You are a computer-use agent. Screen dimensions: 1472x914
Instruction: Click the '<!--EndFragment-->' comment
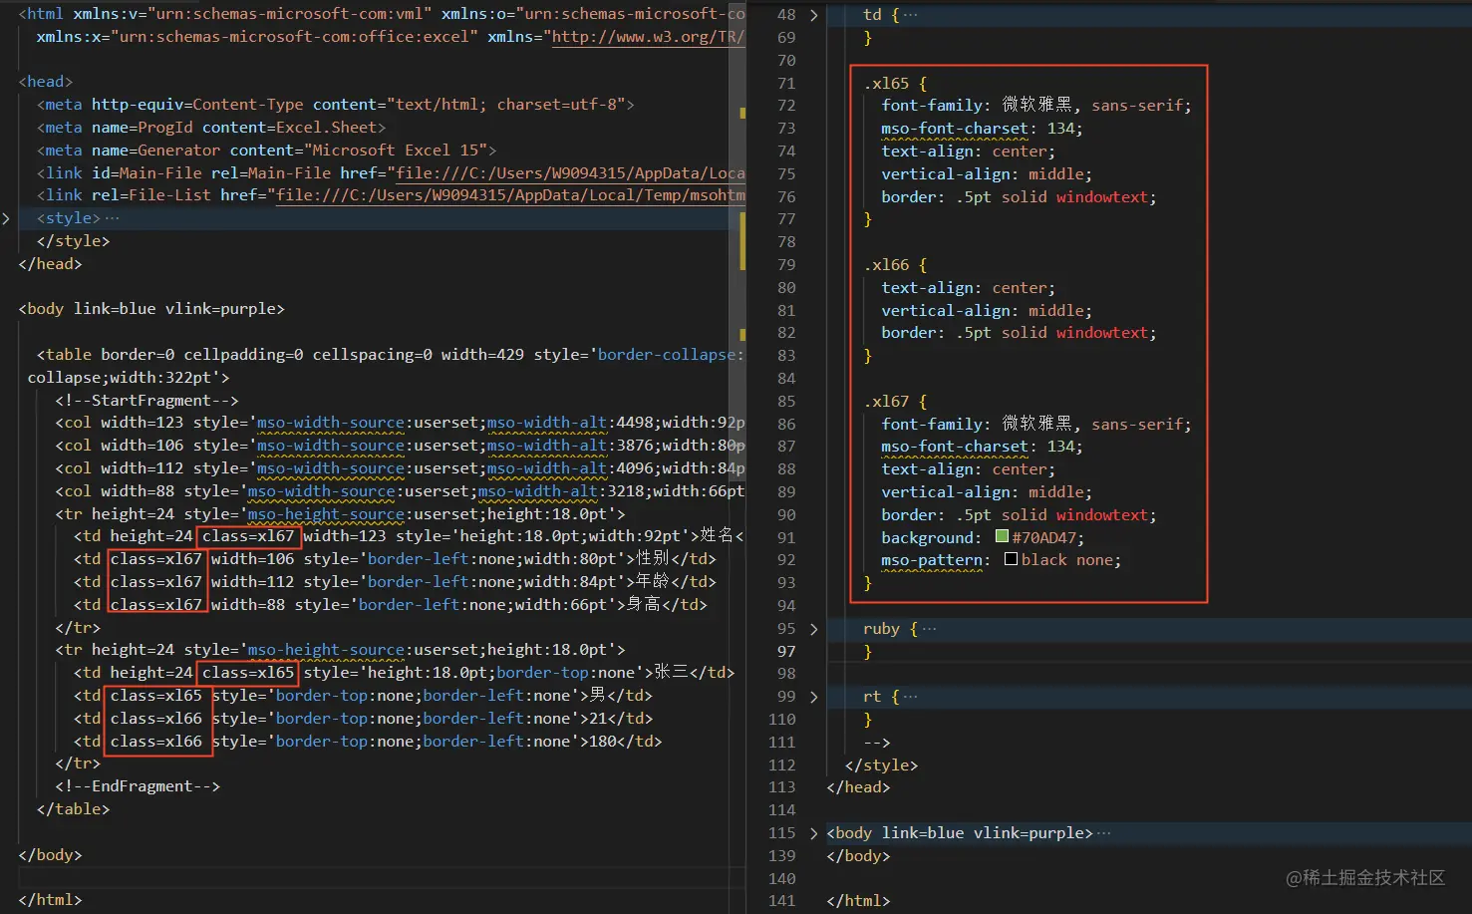click(138, 786)
